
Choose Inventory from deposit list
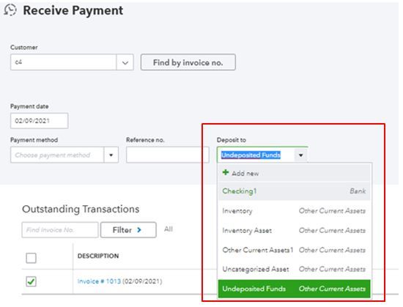click(x=294, y=211)
